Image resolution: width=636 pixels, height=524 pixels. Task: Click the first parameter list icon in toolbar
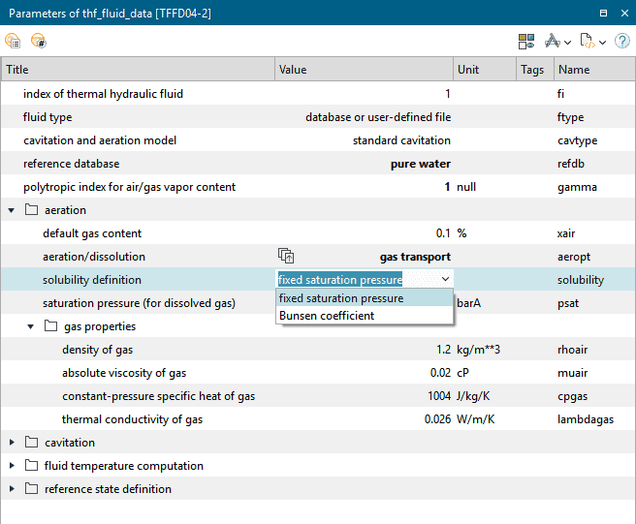13,41
